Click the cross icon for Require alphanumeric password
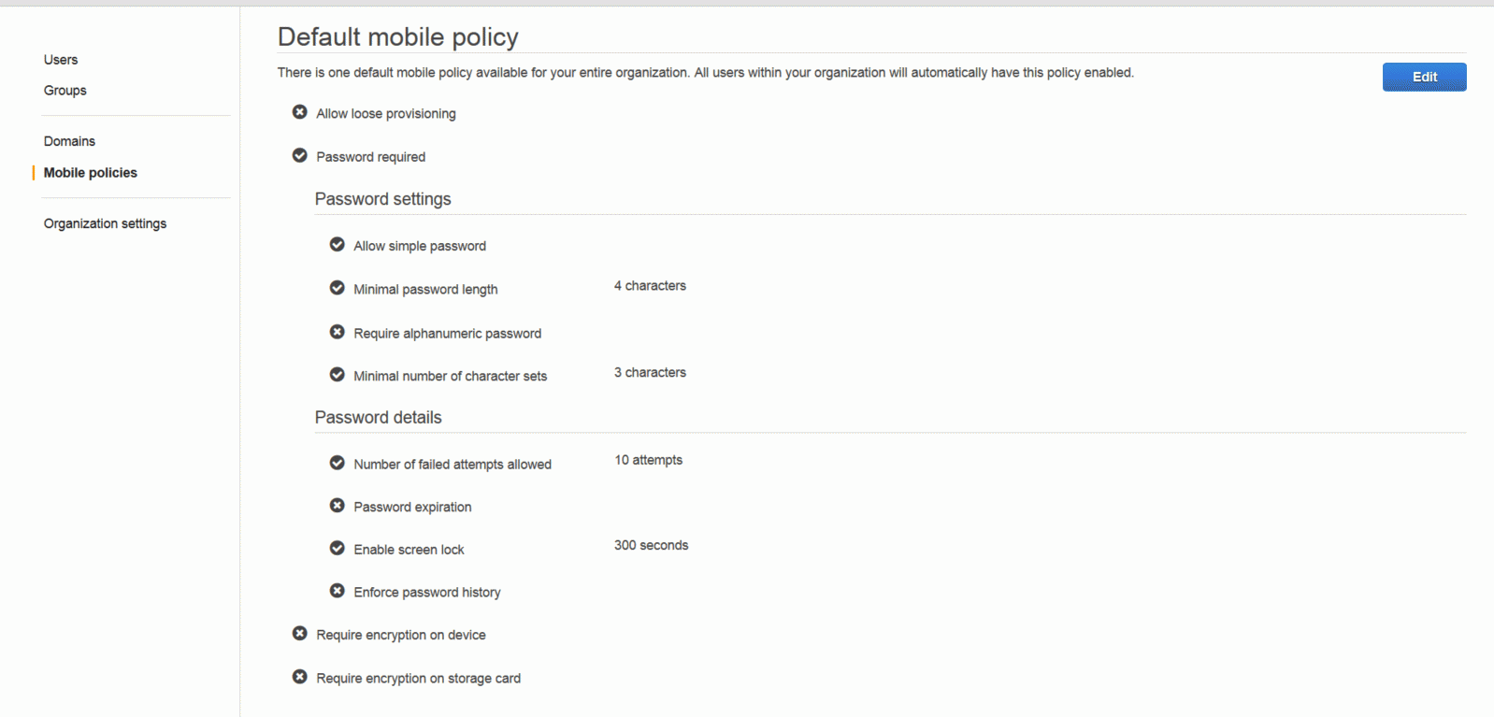The image size is (1494, 717). tap(337, 332)
